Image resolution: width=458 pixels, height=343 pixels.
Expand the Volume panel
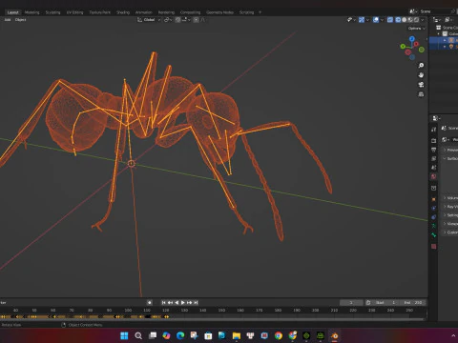[x=450, y=198]
